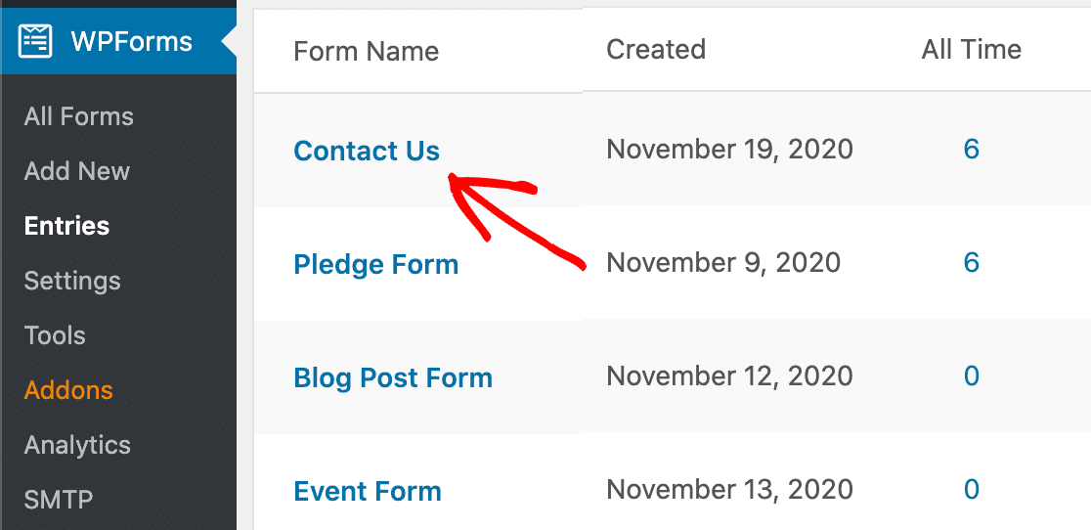Open the Contact Us form entries

(367, 151)
